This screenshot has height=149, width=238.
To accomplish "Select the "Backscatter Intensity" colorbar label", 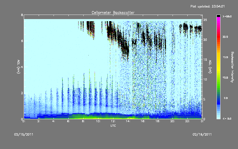I will (232, 67).
